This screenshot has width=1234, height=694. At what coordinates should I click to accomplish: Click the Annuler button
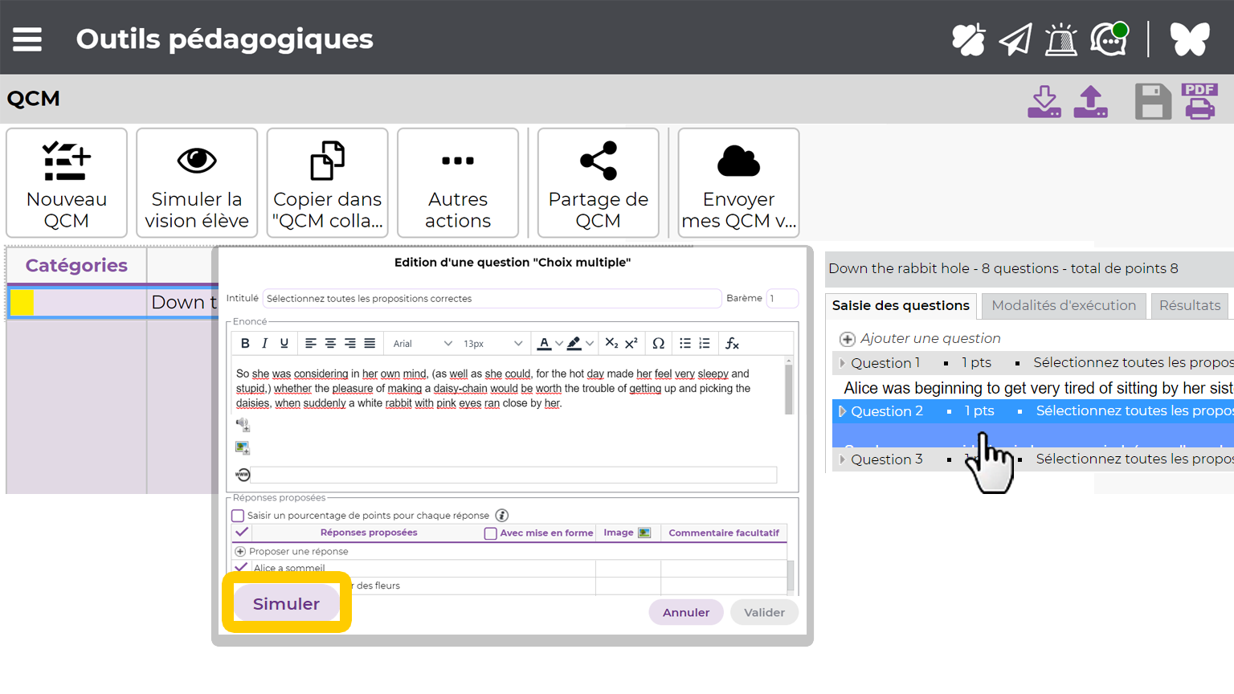[x=686, y=612]
